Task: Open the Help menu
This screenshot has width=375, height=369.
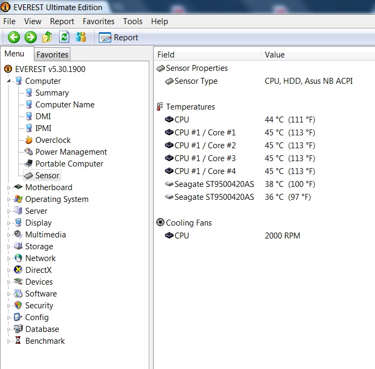Action: click(x=160, y=21)
